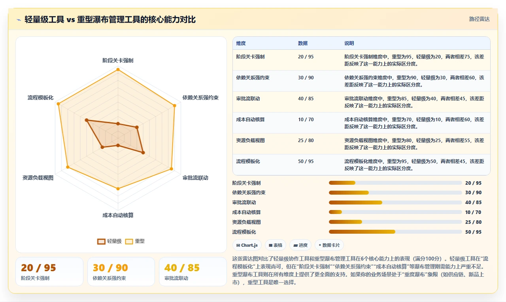The image size is (506, 302).
Task: Click the summary paragraph below the chips
Action: point(361,271)
